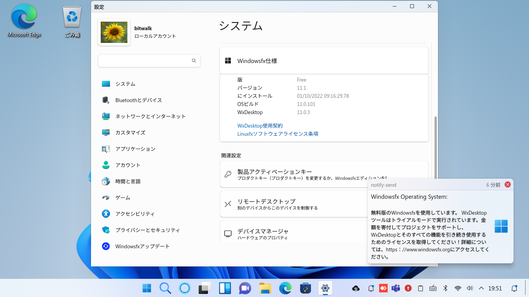Open clipboard tray icon
The image size is (529, 297).
tap(421, 288)
